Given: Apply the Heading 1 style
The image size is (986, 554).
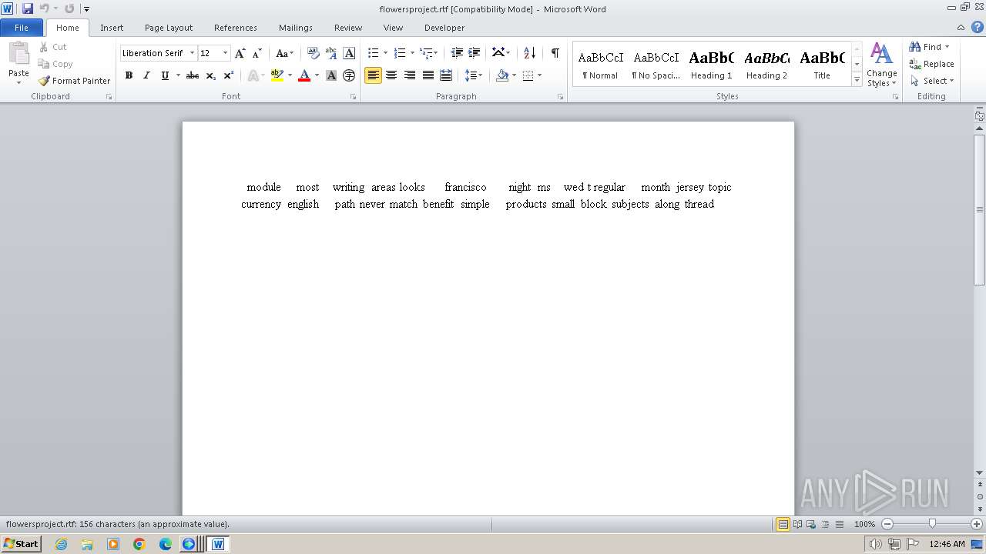Looking at the screenshot, I should point(711,65).
